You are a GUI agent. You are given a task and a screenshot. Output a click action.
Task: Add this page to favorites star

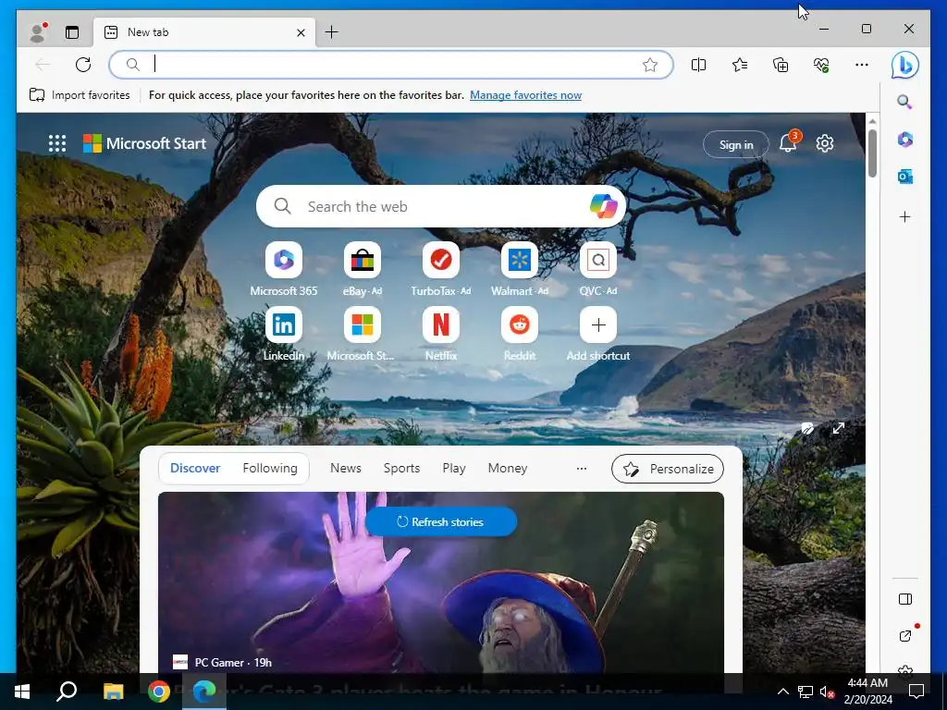650,65
